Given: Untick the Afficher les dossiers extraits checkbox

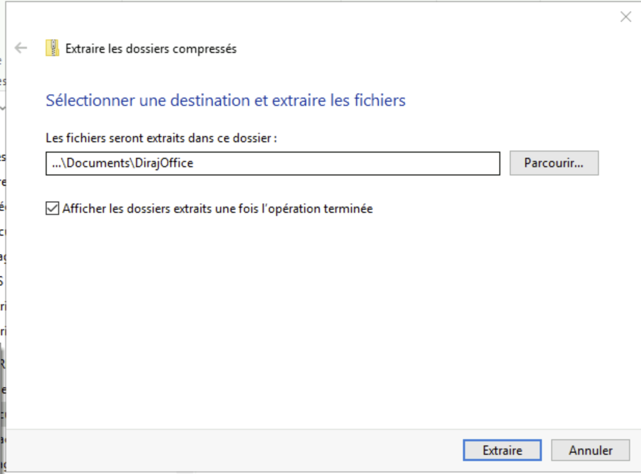Looking at the screenshot, I should tap(52, 209).
